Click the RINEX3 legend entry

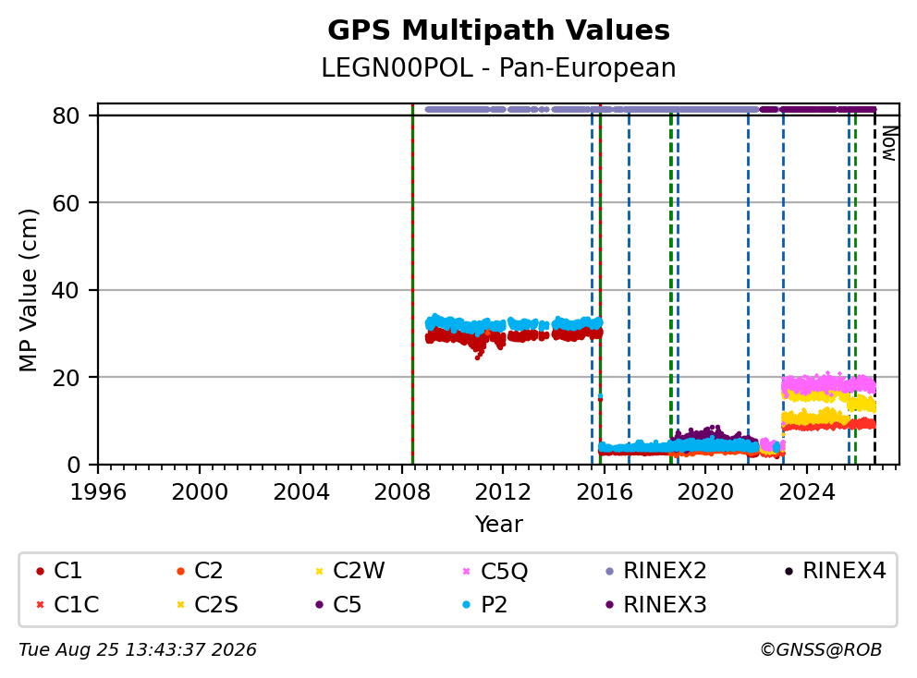pyautogui.click(x=656, y=604)
